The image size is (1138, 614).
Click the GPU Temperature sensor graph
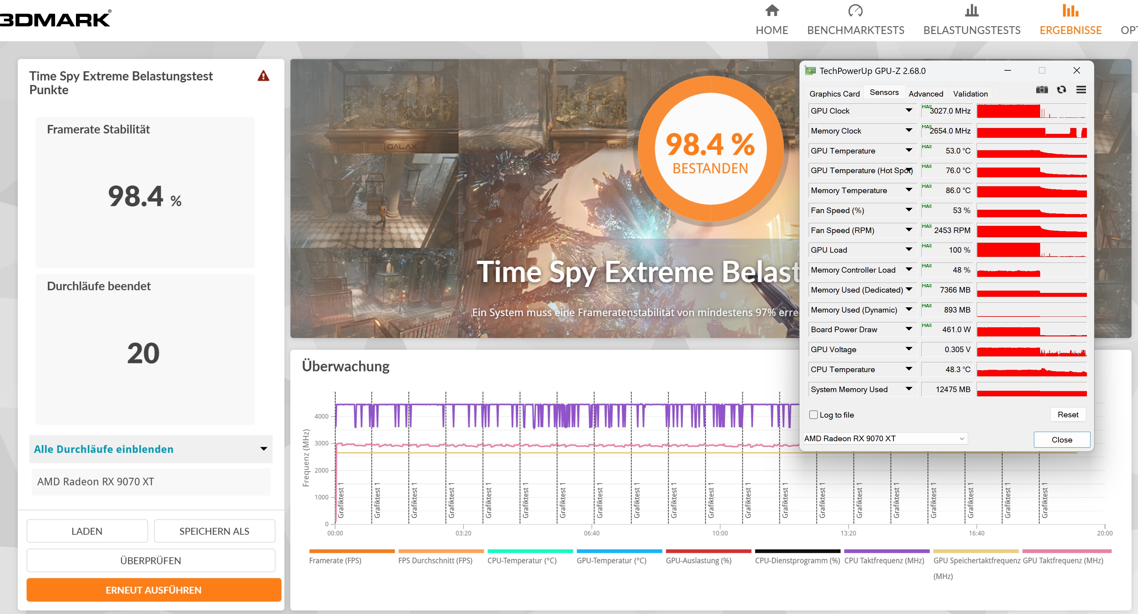click(x=1032, y=151)
